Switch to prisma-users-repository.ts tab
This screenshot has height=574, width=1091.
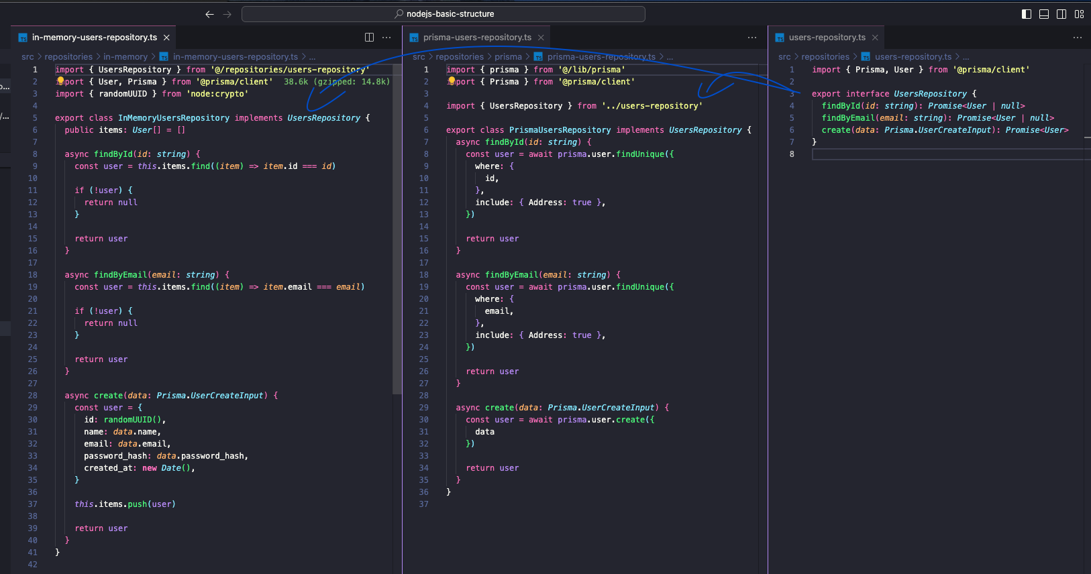pos(477,38)
